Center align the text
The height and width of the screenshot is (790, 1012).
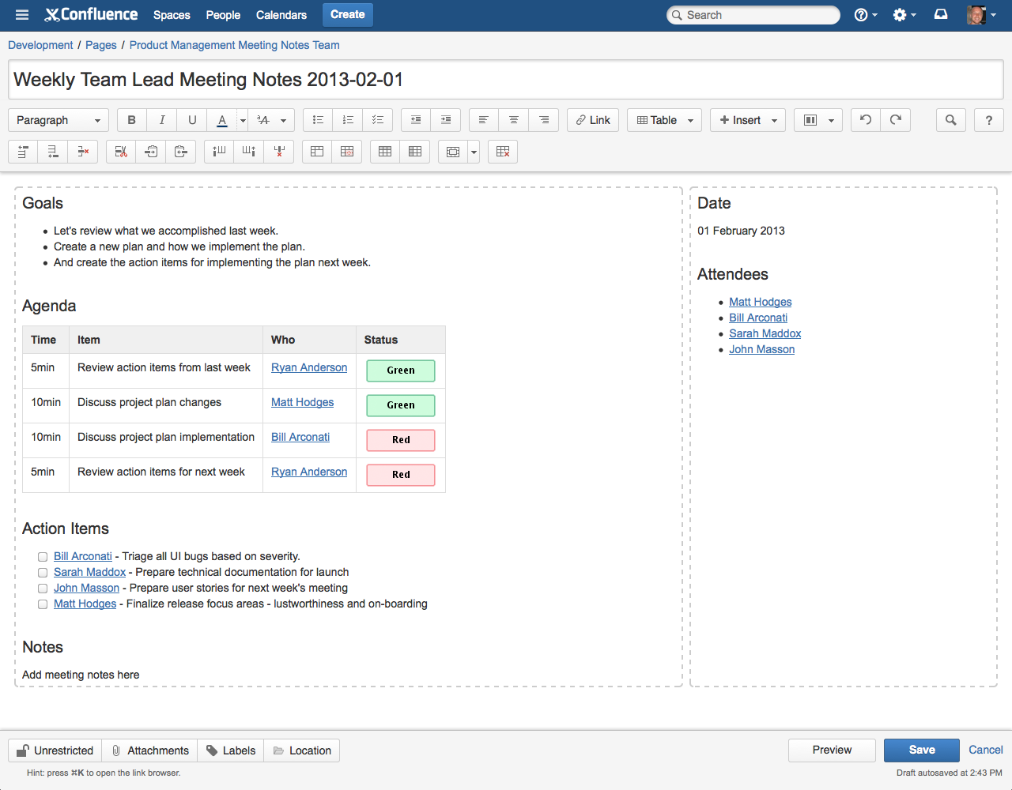514,120
